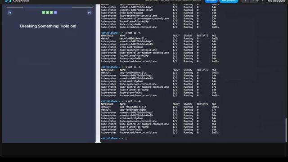Select the 15s controller-manager age value

point(214,53)
